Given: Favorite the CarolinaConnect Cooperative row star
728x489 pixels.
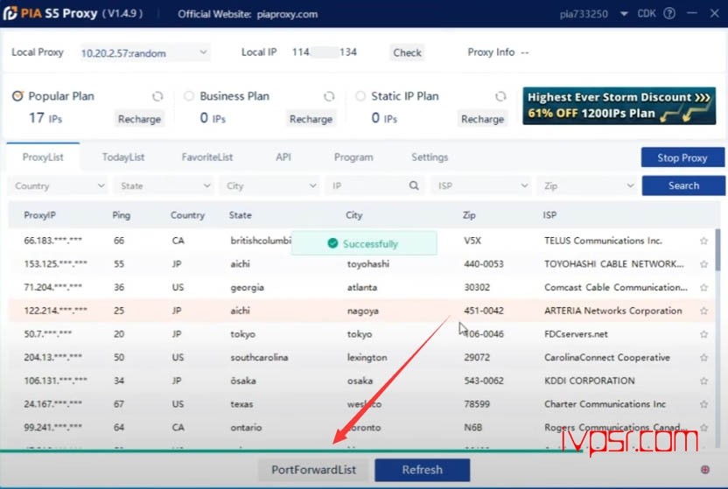Looking at the screenshot, I should (x=703, y=358).
